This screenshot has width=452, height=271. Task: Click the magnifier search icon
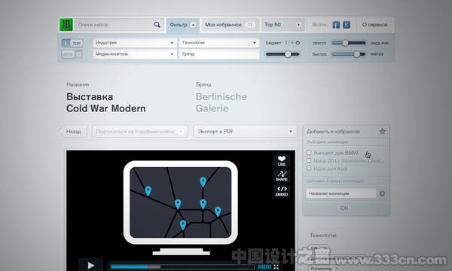pyautogui.click(x=157, y=25)
